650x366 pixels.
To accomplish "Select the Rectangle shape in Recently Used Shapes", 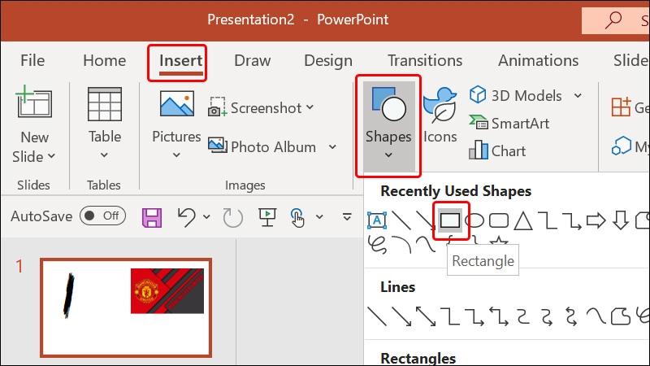I will point(450,220).
